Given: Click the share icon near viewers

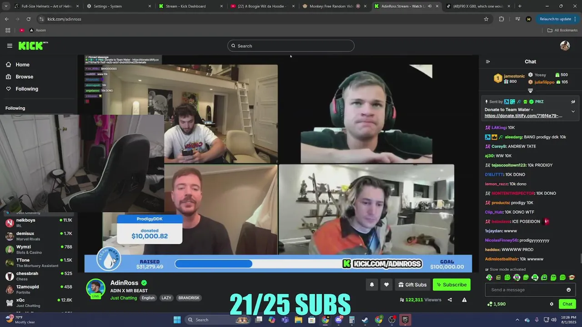Looking at the screenshot, I should pos(450,300).
